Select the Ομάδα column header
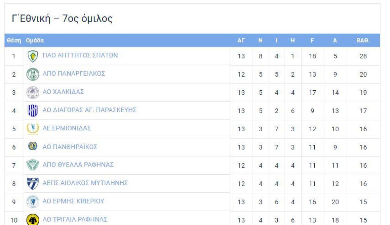Screen dimensions: 390x225 [x=35, y=41]
